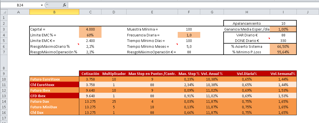Image resolution: width=319 pixels, height=123 pixels.
Task: Select the Cotización column heading cell
Action: click(90, 74)
